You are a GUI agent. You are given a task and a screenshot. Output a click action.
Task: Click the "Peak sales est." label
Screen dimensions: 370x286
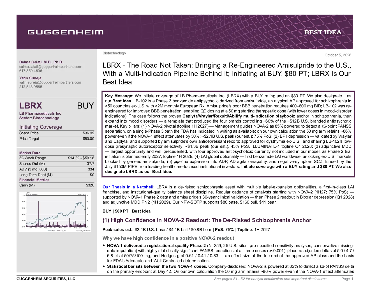(x=118, y=230)
